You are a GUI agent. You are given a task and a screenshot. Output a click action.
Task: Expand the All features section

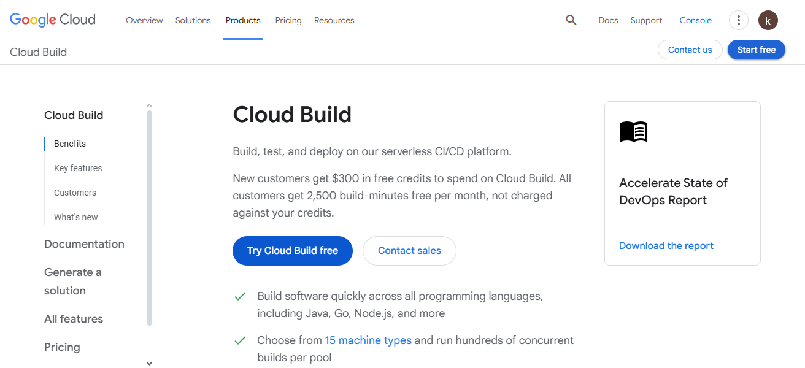click(73, 318)
